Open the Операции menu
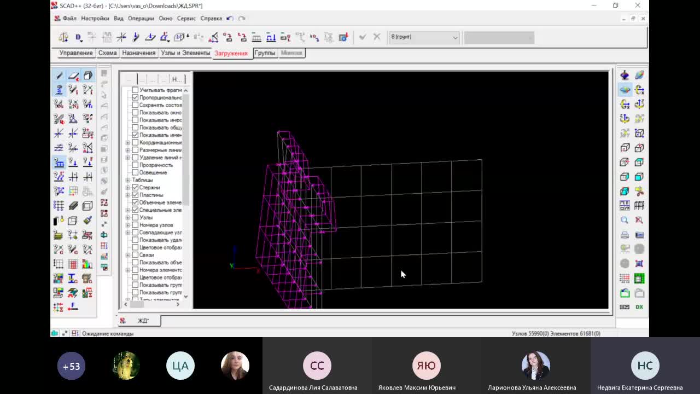 coord(141,18)
